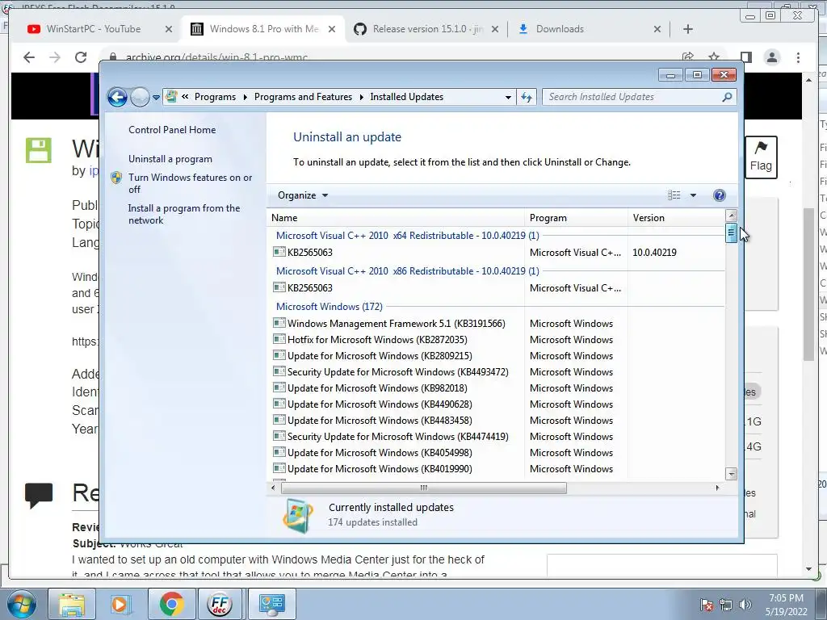Image resolution: width=827 pixels, height=620 pixels.
Task: Open Control Panel Home link
Action: [172, 130]
